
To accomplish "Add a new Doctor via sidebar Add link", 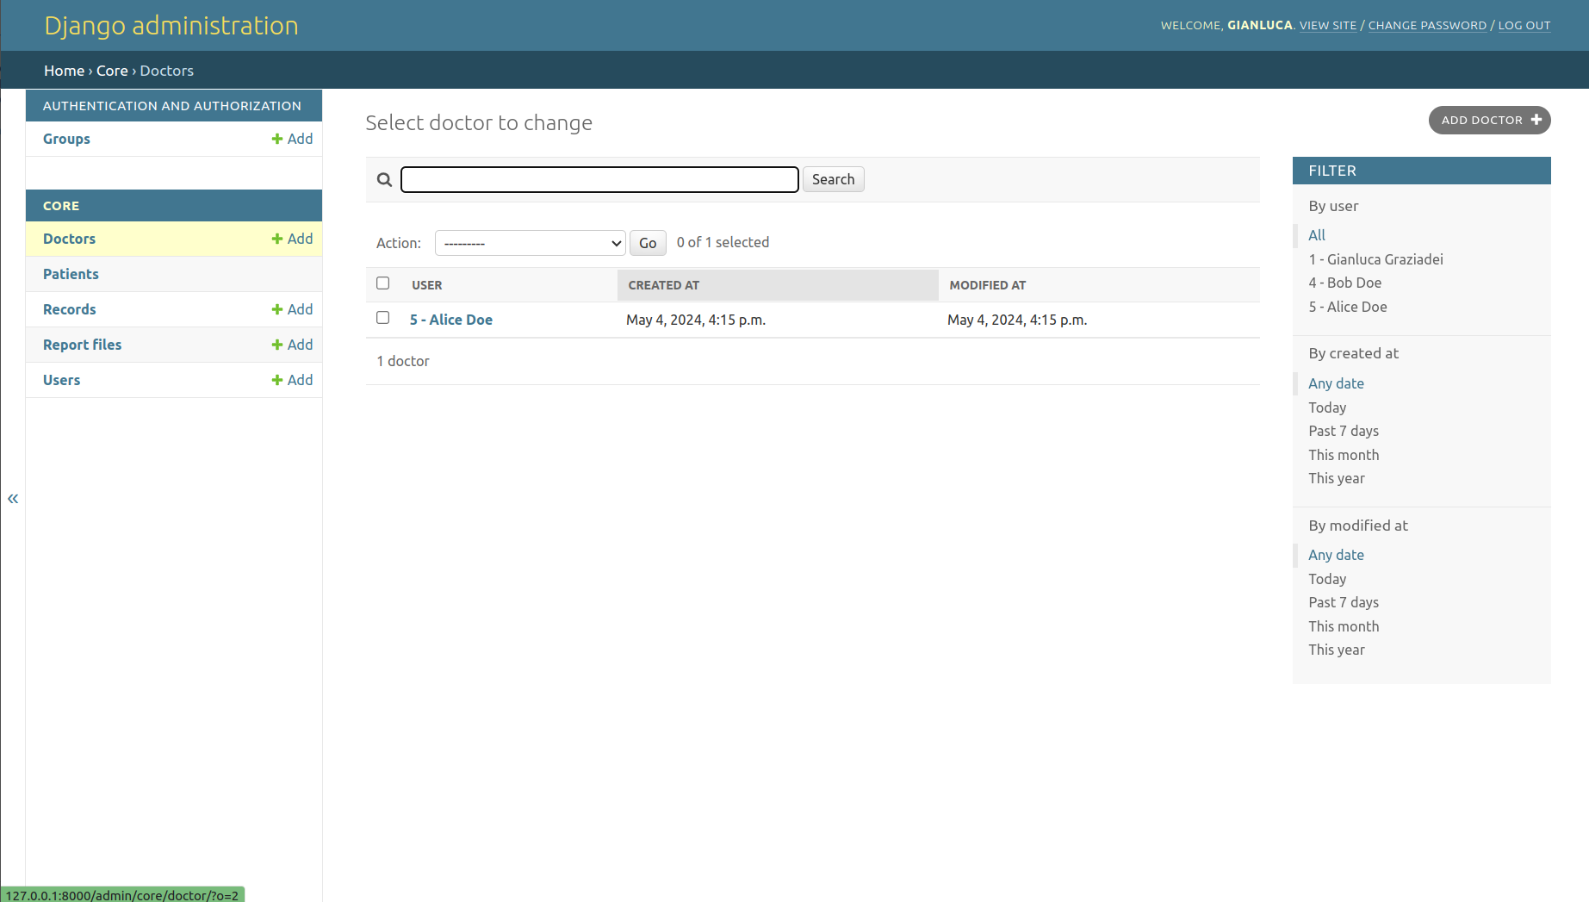I will (x=292, y=239).
